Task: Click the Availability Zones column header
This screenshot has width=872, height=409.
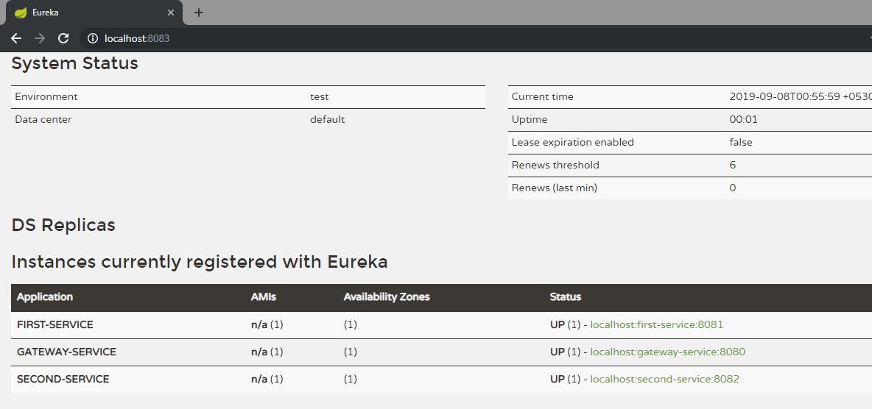Action: point(386,297)
